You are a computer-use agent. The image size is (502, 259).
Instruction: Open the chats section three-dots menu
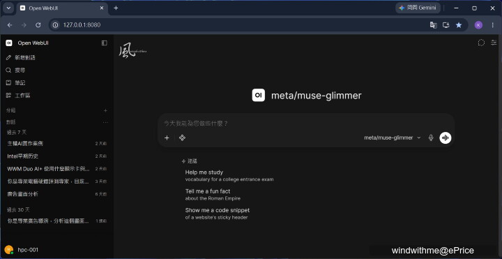[105, 122]
